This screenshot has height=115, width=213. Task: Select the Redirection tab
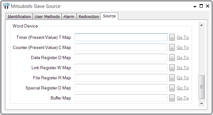coord(89,16)
